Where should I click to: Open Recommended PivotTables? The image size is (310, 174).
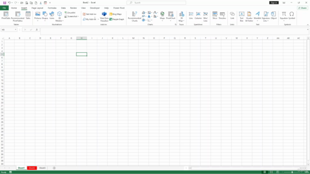tap(17, 16)
